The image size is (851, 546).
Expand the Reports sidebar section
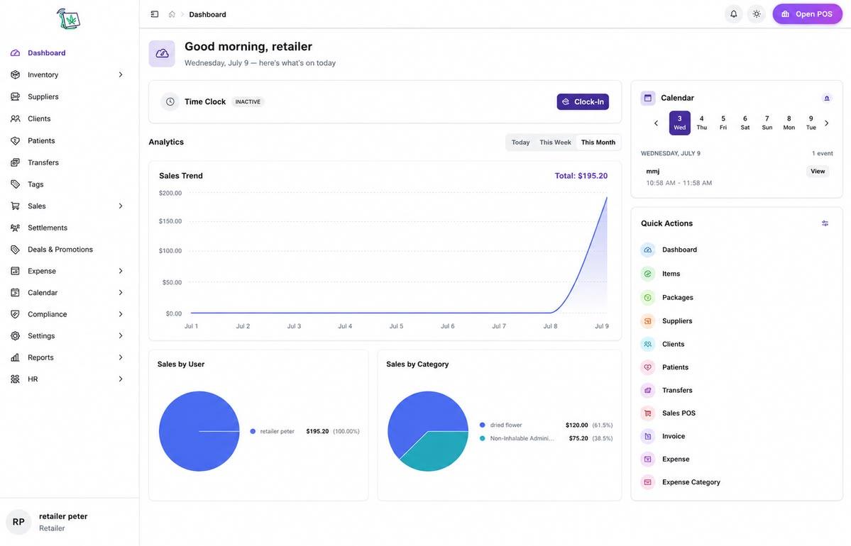67,358
